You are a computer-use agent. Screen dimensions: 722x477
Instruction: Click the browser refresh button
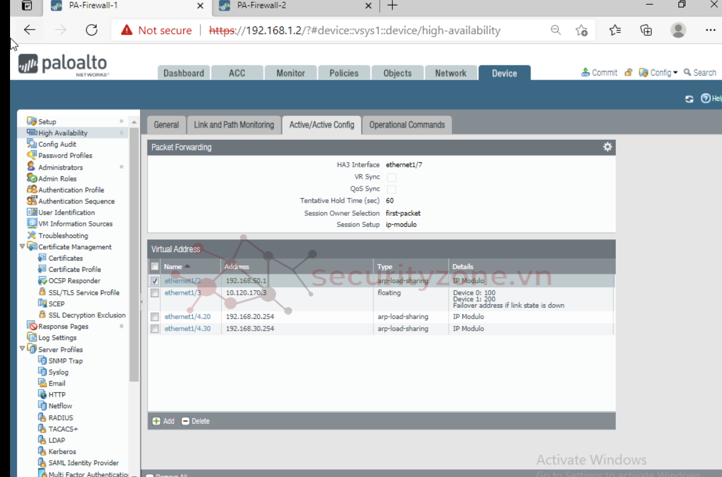point(91,30)
